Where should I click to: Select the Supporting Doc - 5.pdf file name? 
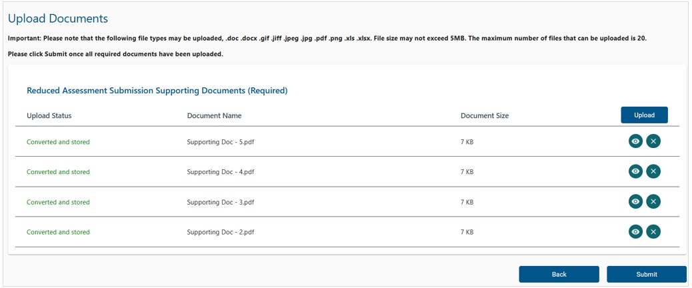tap(221, 142)
